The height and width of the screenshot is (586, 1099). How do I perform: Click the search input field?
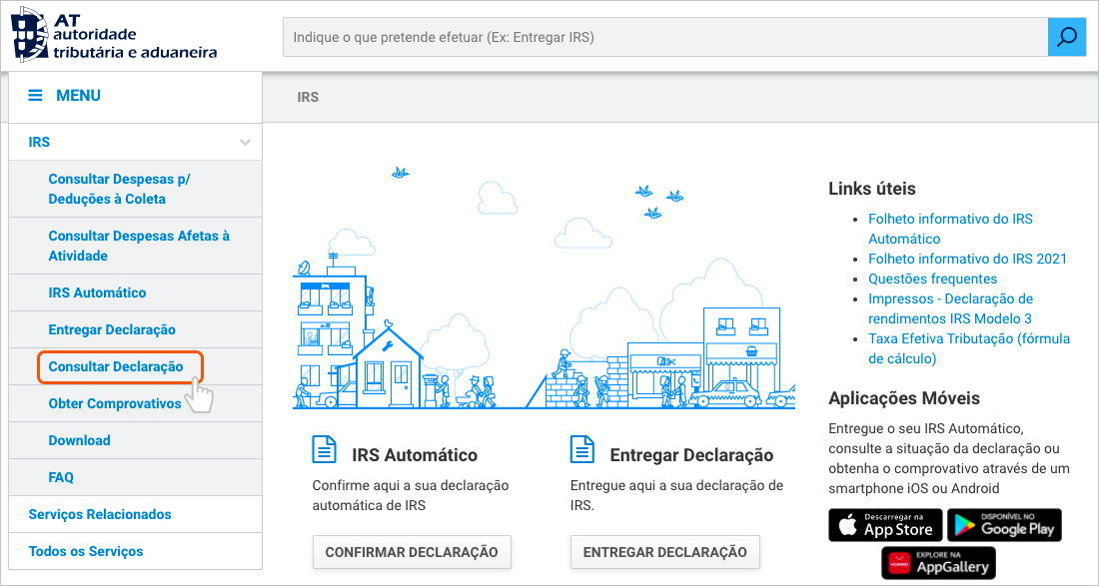pyautogui.click(x=664, y=37)
